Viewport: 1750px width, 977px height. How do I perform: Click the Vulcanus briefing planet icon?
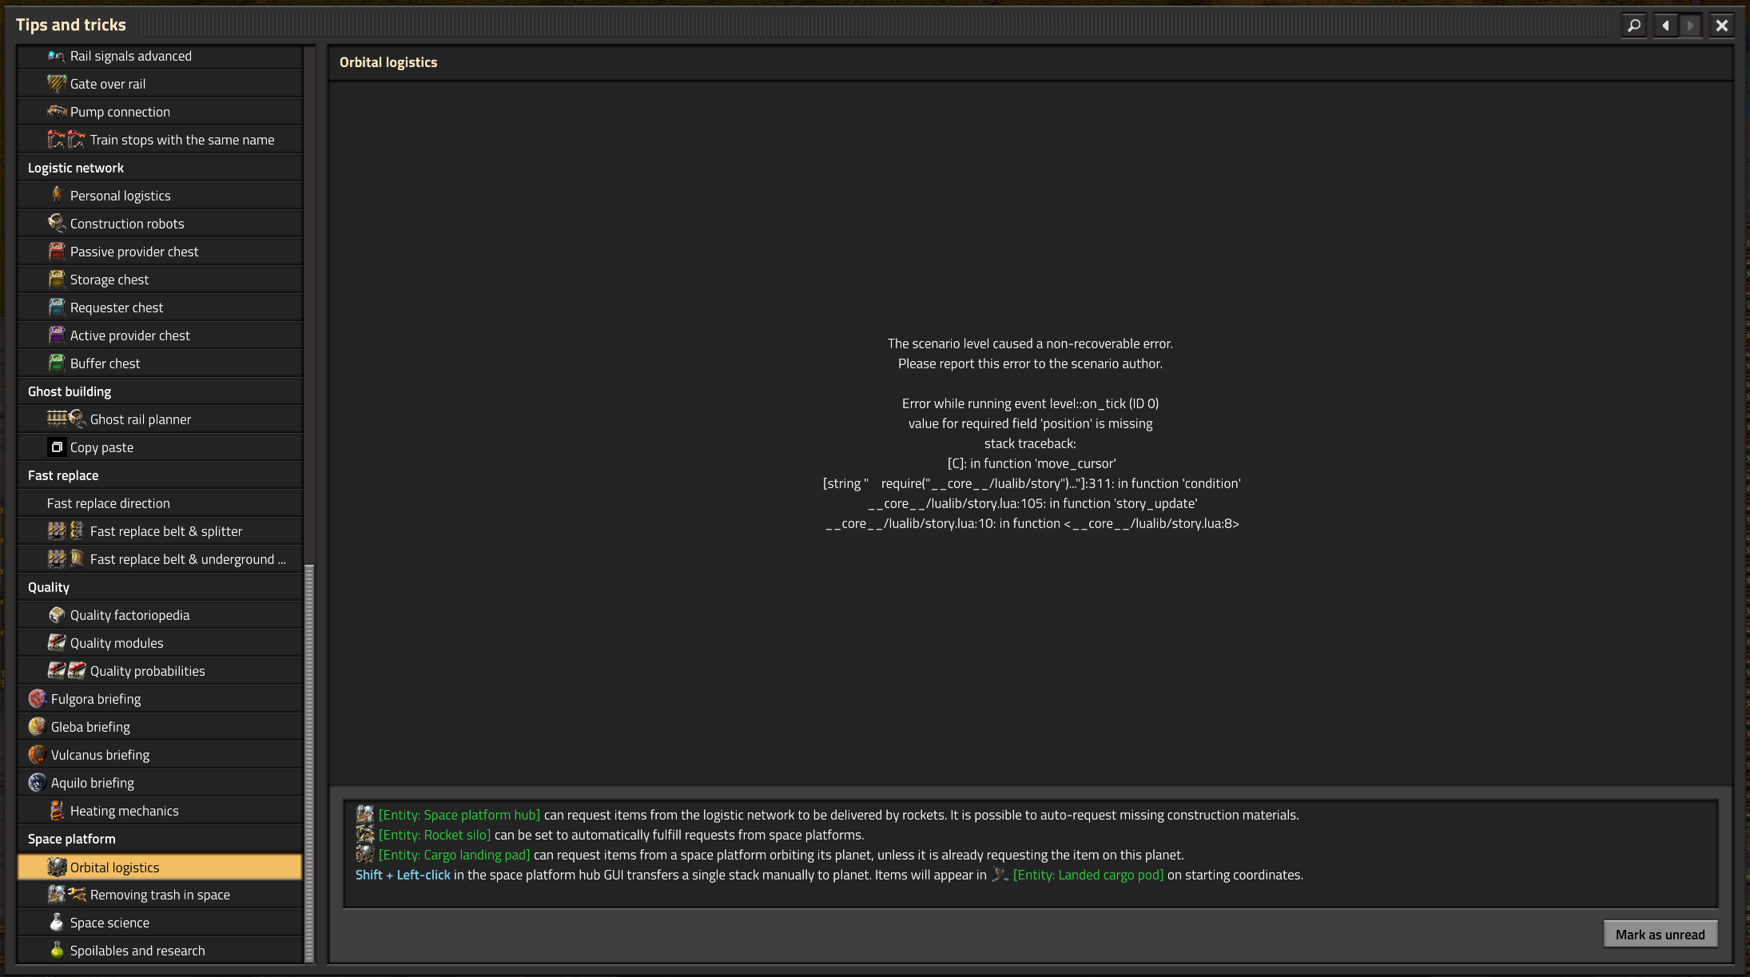(x=37, y=755)
